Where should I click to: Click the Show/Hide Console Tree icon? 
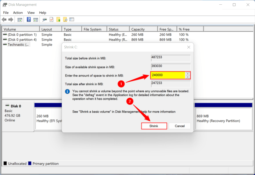pos(20,20)
